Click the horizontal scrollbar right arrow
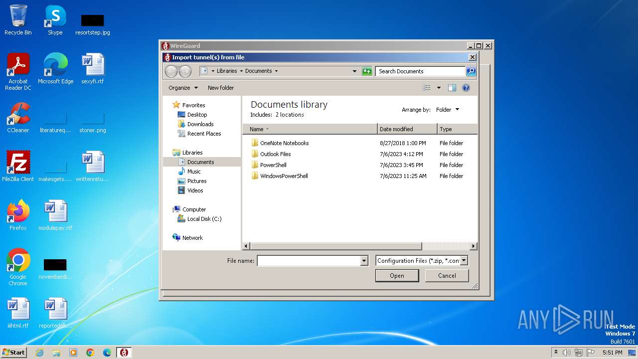This screenshot has width=638, height=359. point(474,246)
